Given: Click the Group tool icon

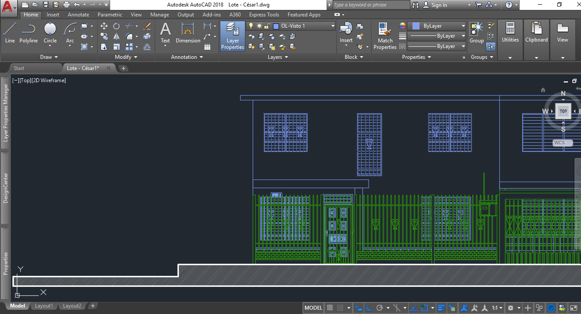Looking at the screenshot, I should (476, 33).
